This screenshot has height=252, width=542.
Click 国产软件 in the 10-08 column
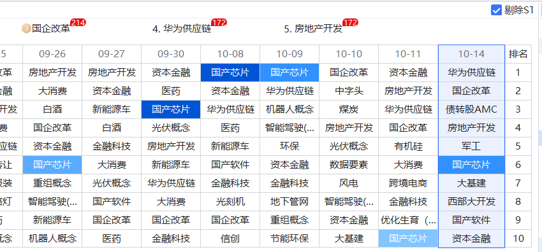(230, 165)
